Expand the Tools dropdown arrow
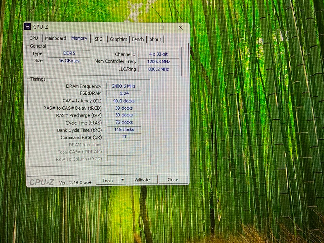Screen dimensions: 324x243 [122, 180]
